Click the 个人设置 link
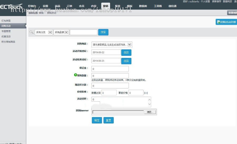This screenshot has width=237, height=144. tap(205, 1)
